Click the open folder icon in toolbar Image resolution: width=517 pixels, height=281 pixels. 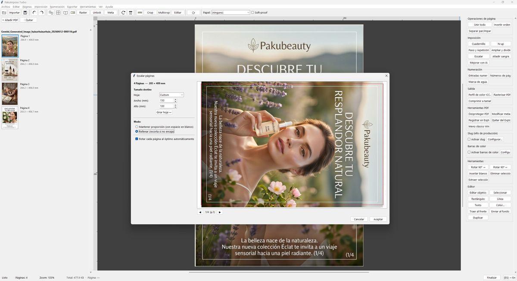[4, 12]
